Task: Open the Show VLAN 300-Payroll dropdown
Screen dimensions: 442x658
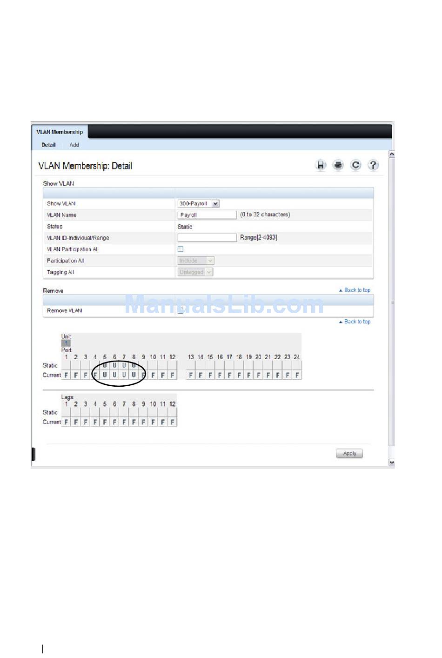Action: [x=198, y=204]
